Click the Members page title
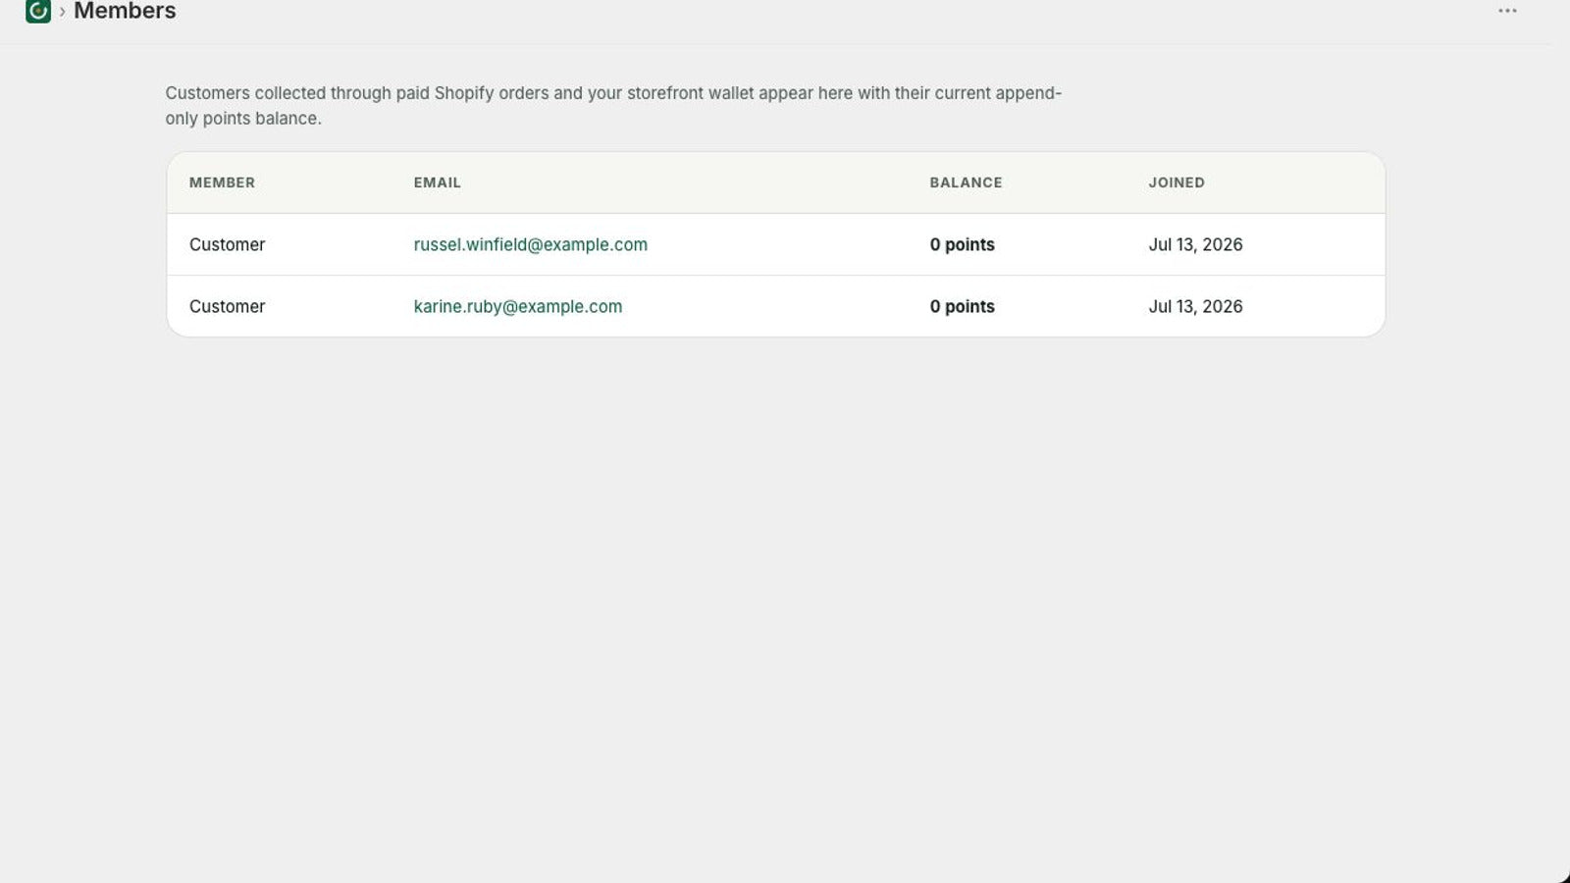This screenshot has width=1570, height=883. 125,11
